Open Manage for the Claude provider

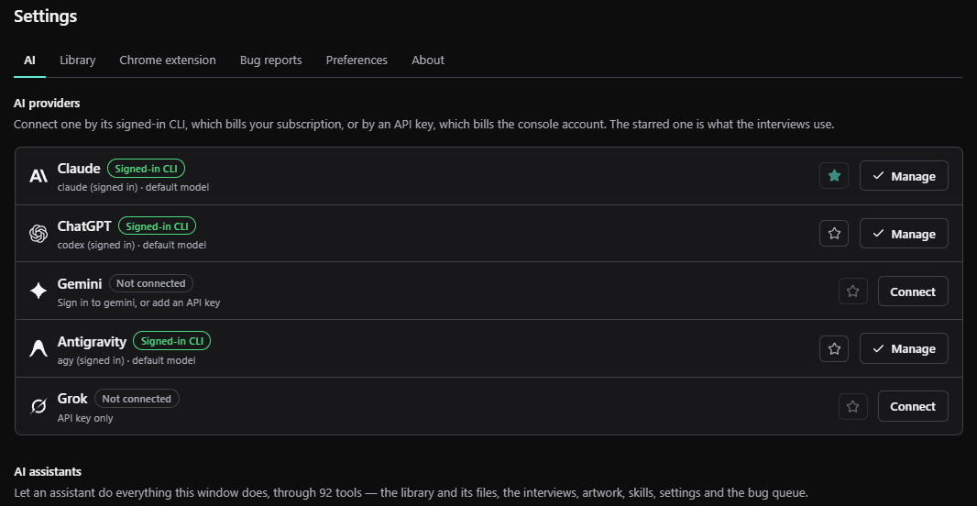point(904,176)
